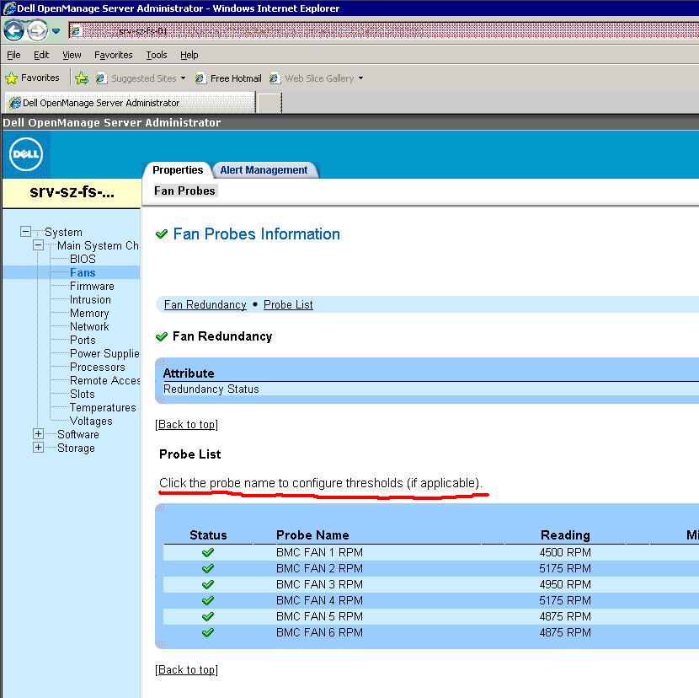Click the Fan Redundancy jump link
This screenshot has height=698, width=699.
(x=205, y=304)
